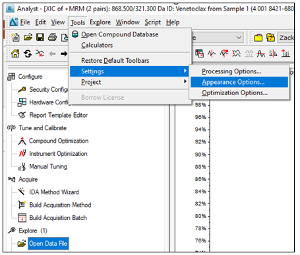
Task: Open the File menu
Action: pyautogui.click(x=25, y=22)
